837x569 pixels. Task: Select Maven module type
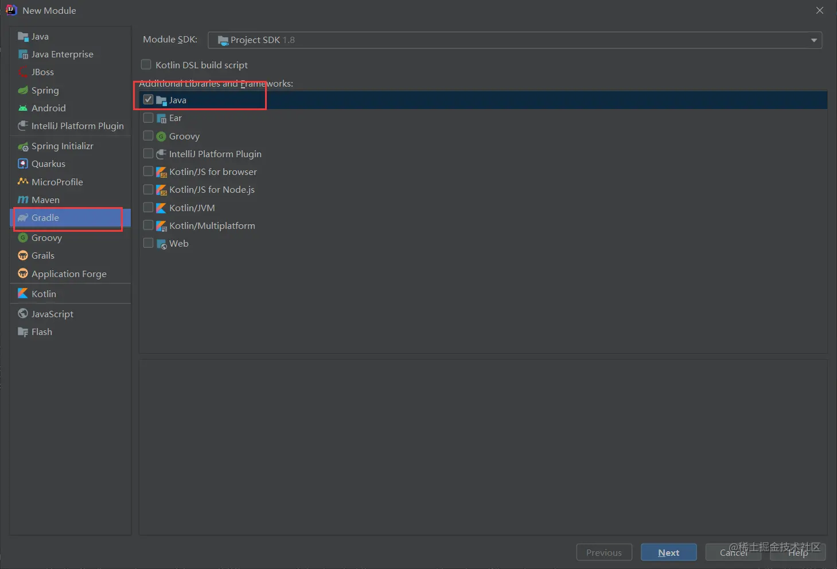[x=71, y=200]
